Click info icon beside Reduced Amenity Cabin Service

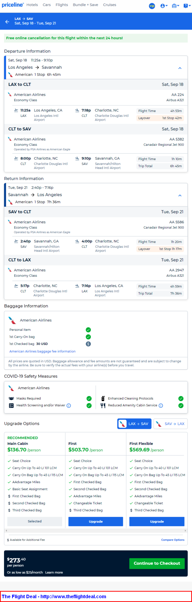(x=161, y=405)
